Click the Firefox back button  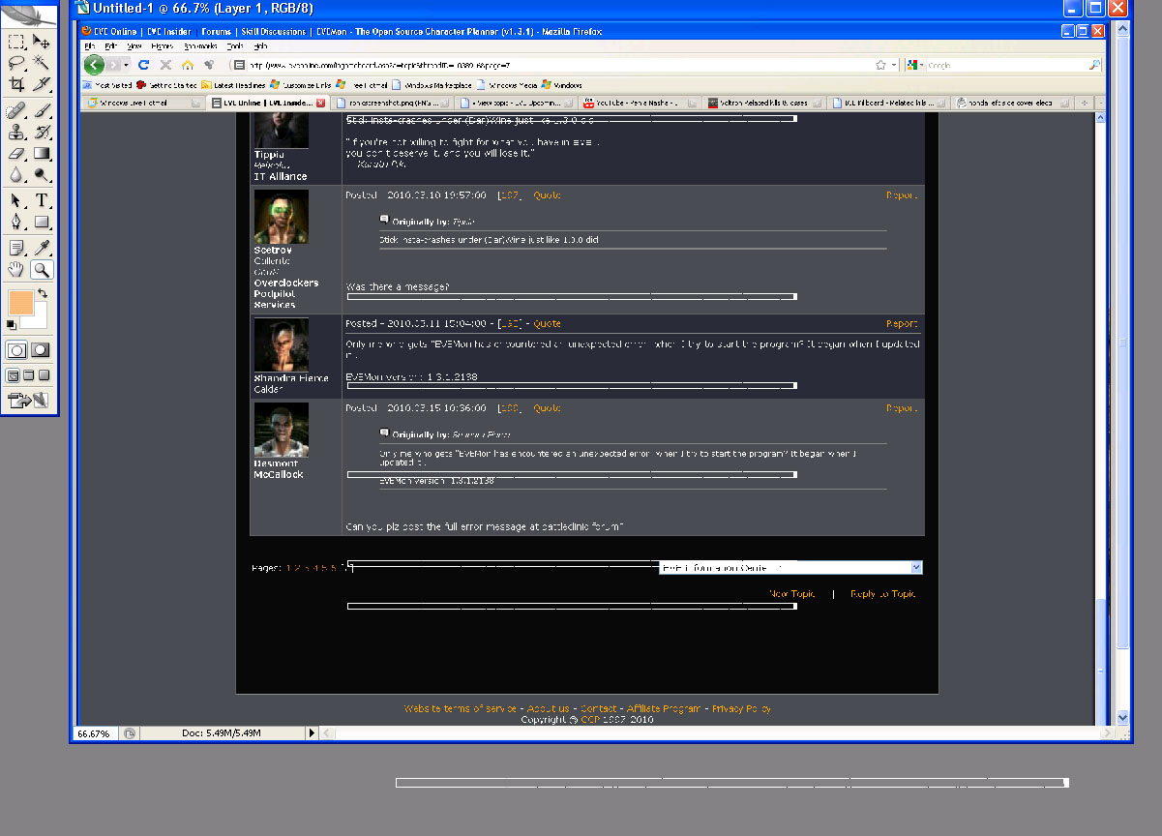pyautogui.click(x=94, y=65)
